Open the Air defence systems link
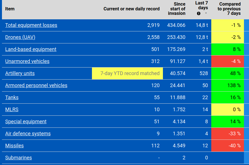The height and width of the screenshot is (165, 249). (28, 134)
